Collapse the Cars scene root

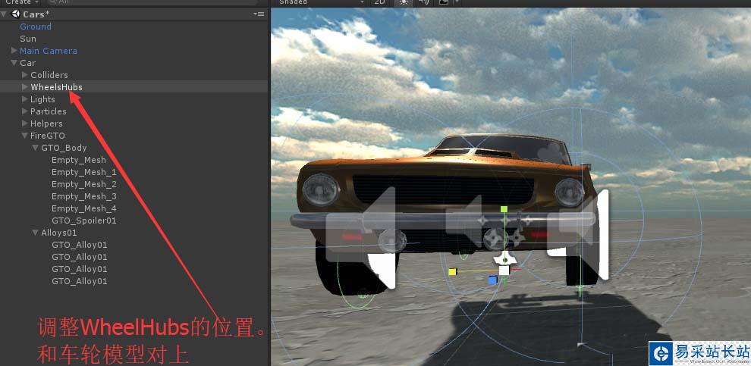click(4, 14)
